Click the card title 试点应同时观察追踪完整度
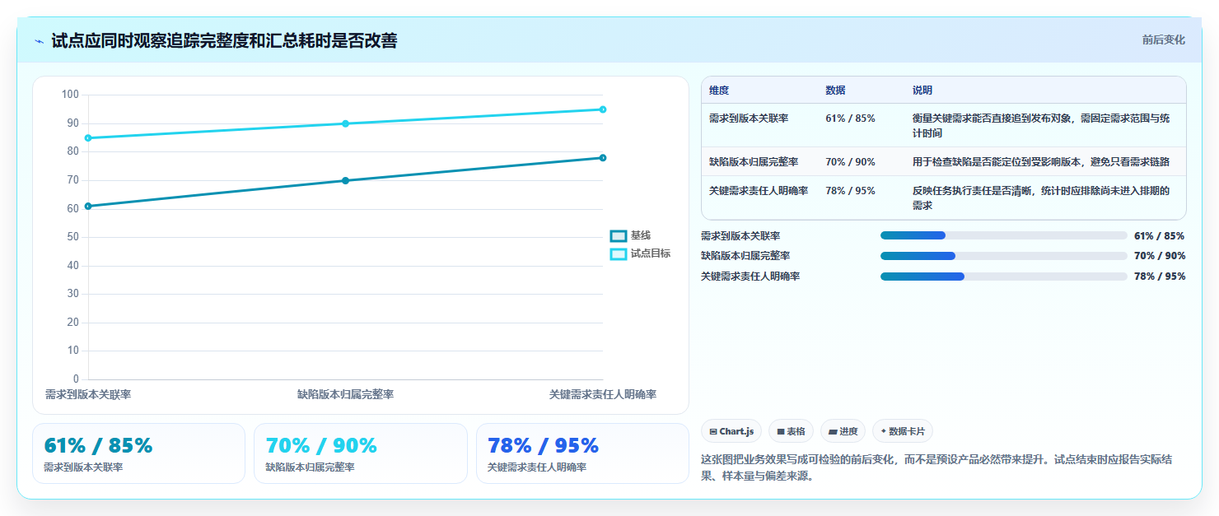Image resolution: width=1219 pixels, height=516 pixels. point(223,40)
